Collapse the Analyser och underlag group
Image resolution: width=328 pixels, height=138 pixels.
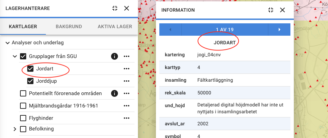click(8, 43)
